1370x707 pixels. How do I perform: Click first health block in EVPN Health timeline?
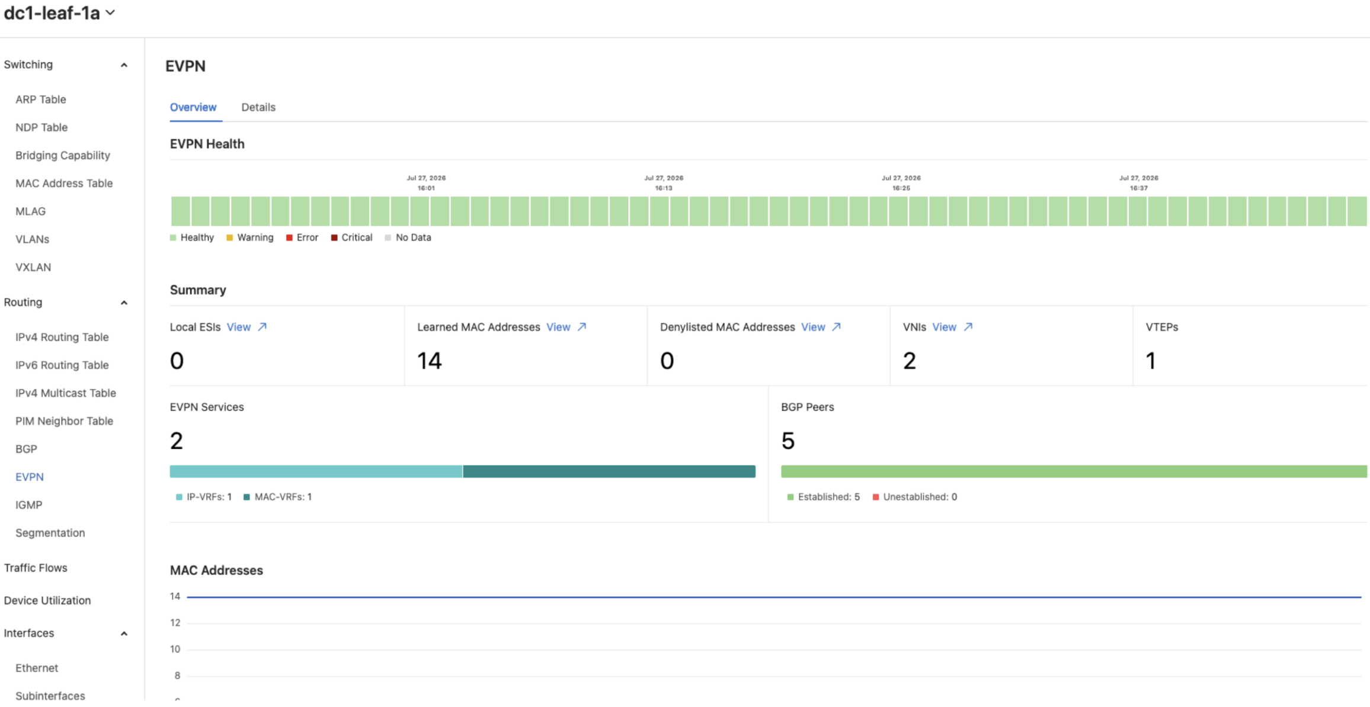(x=181, y=211)
